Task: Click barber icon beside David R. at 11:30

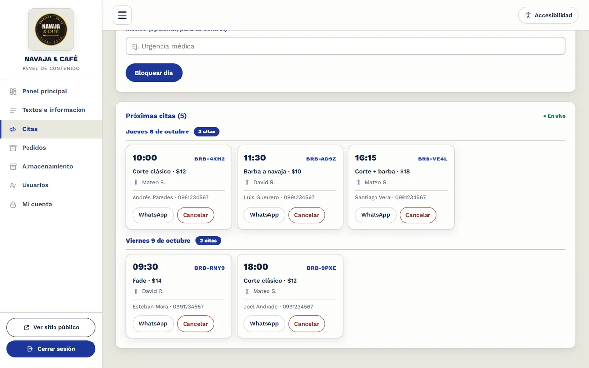Action: (248, 182)
